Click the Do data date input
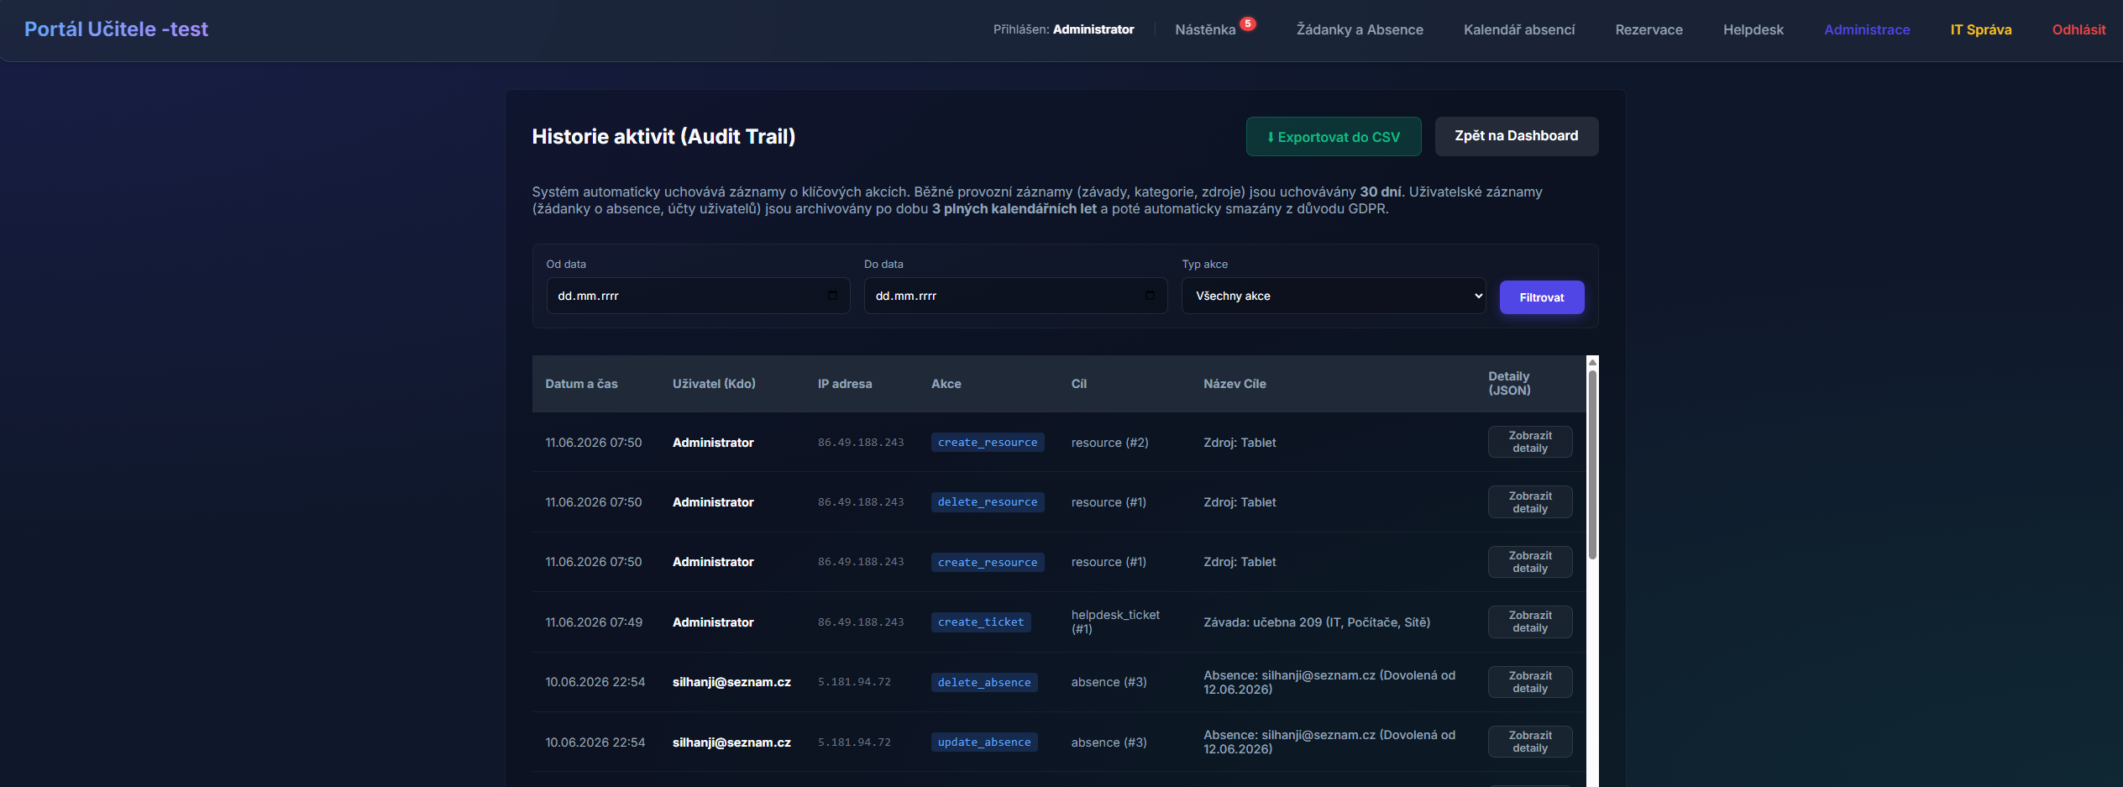 (1015, 296)
